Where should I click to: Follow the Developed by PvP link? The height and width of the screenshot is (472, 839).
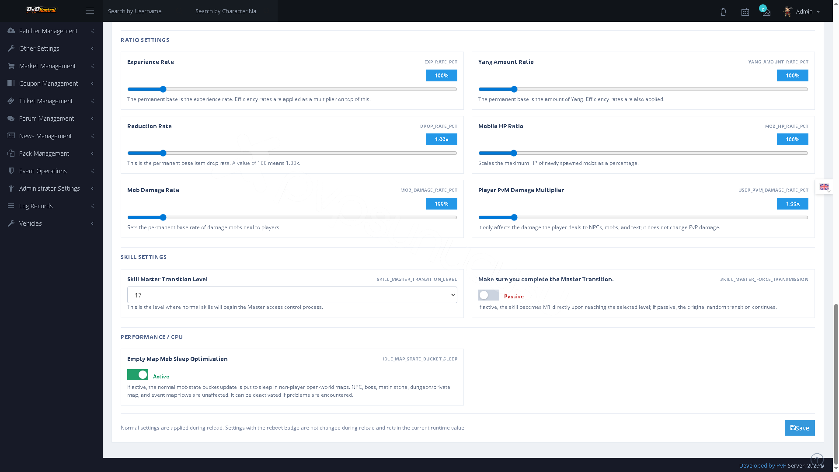click(x=762, y=465)
